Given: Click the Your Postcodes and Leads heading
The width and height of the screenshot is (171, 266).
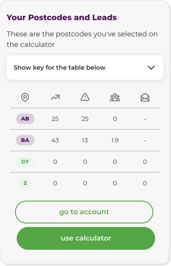Looking at the screenshot, I should (62, 18).
